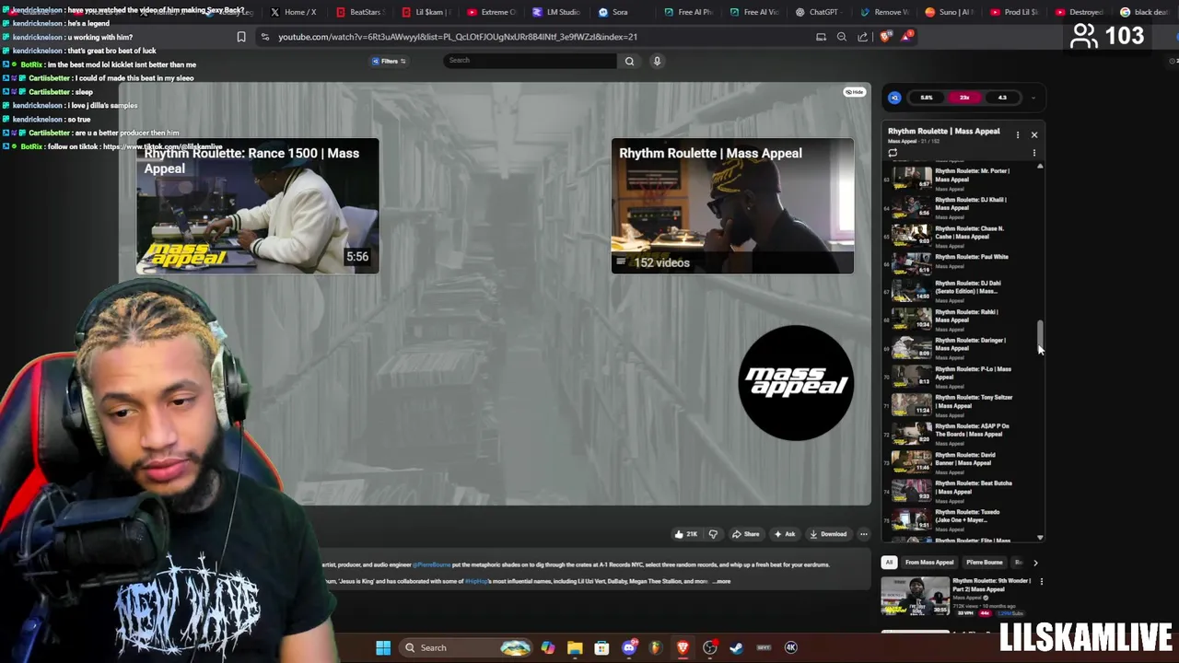The width and height of the screenshot is (1179, 663).
Task: Like the video with 21K likes
Action: (685, 534)
